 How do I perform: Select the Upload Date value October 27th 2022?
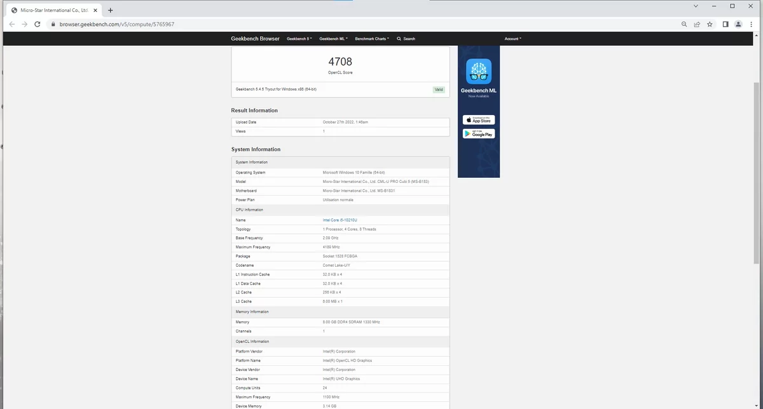345,122
